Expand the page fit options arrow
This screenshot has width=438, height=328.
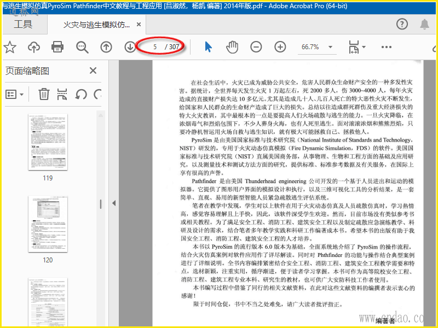(x=364, y=47)
